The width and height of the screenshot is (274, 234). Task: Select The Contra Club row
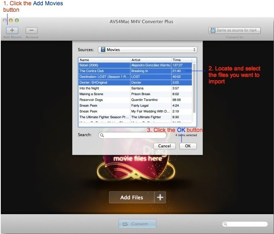135,71
